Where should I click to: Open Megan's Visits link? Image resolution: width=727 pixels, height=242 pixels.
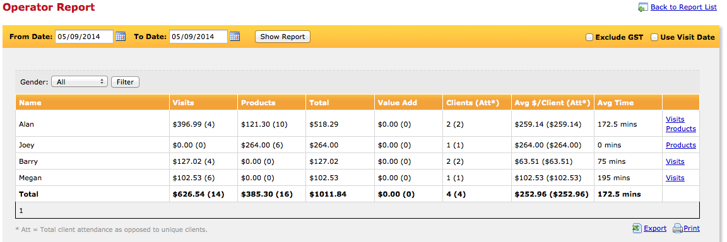point(675,178)
